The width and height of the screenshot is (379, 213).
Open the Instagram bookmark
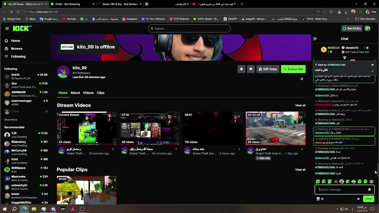coord(130,19)
